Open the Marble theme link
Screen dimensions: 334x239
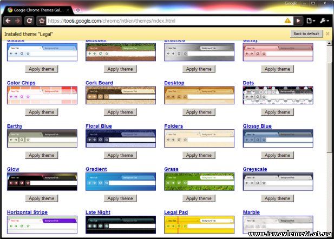coord(251,212)
